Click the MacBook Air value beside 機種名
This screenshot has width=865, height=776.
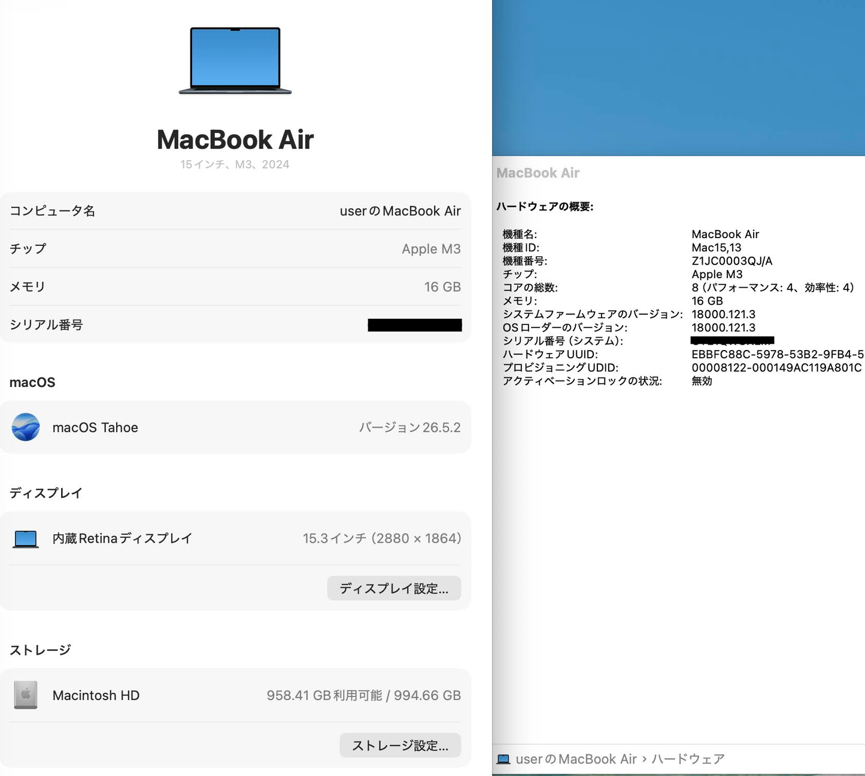tap(725, 235)
